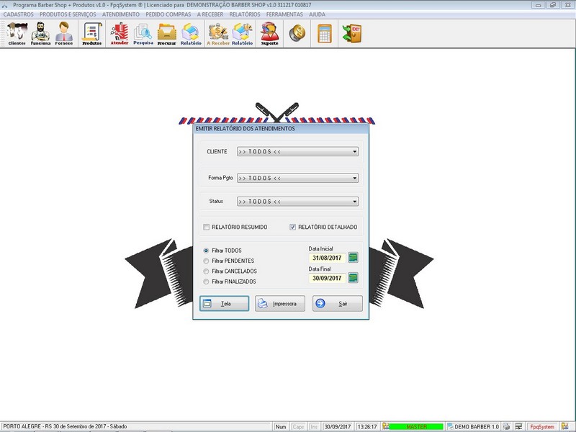Image resolution: width=576 pixels, height=432 pixels.
Task: Open the Procurar file-drawer icon
Action: 167,34
